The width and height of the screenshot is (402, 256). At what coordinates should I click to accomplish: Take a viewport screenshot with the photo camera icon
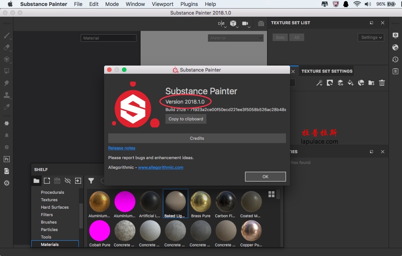(x=261, y=23)
